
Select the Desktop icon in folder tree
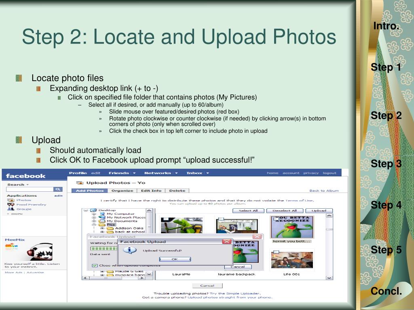click(93, 210)
